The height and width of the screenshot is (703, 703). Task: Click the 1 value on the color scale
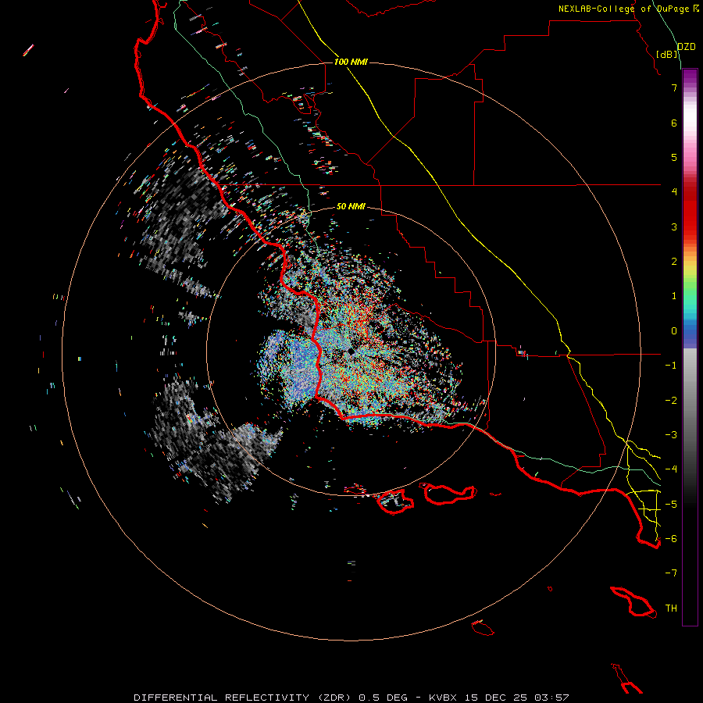[x=674, y=296]
